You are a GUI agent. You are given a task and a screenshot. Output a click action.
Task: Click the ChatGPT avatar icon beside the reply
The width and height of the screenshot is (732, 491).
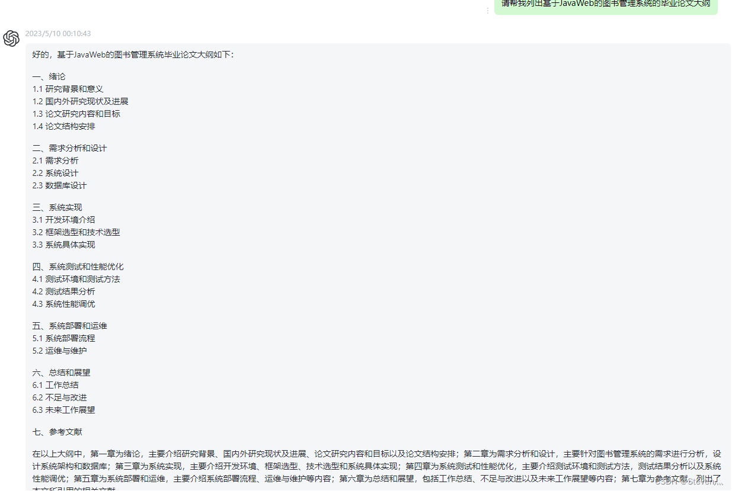pos(11,38)
